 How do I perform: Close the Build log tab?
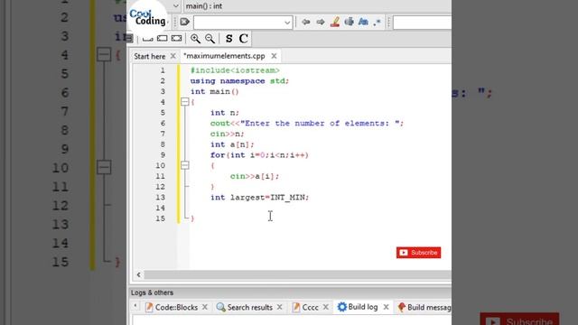386,307
